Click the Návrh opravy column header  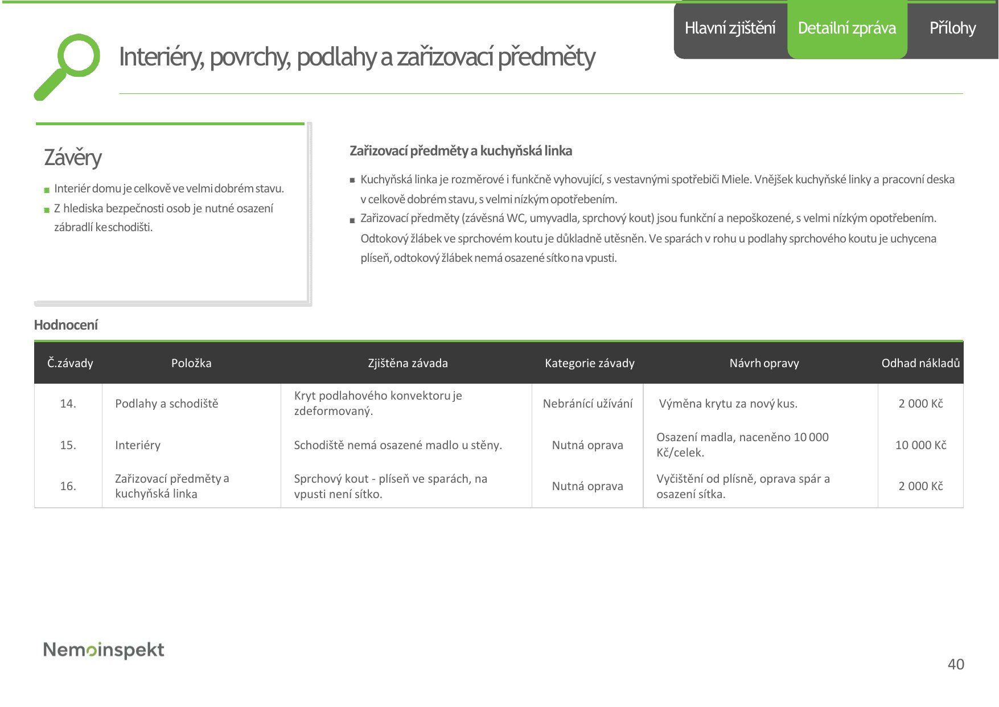coord(764,363)
